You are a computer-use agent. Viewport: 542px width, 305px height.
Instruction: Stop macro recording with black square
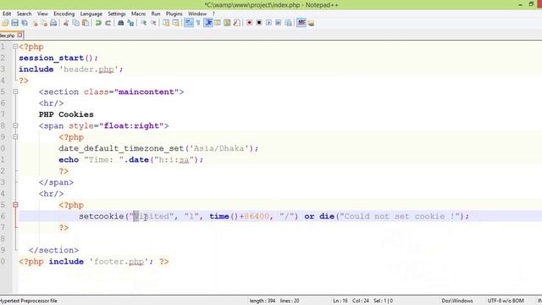(259, 23)
